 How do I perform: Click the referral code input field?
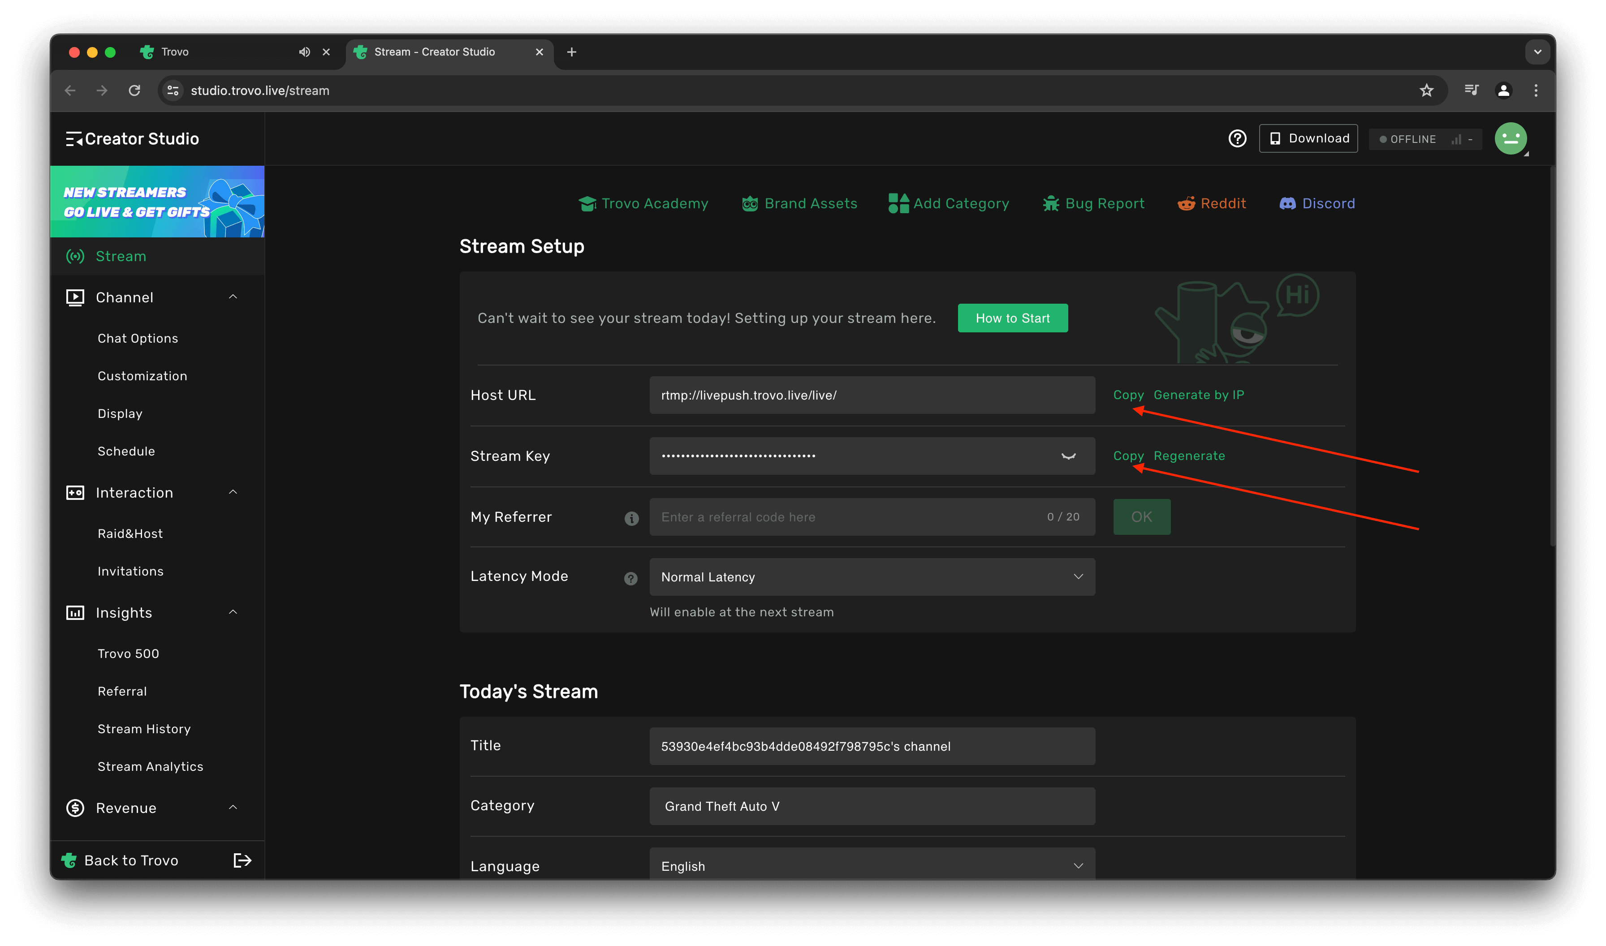[829, 516]
